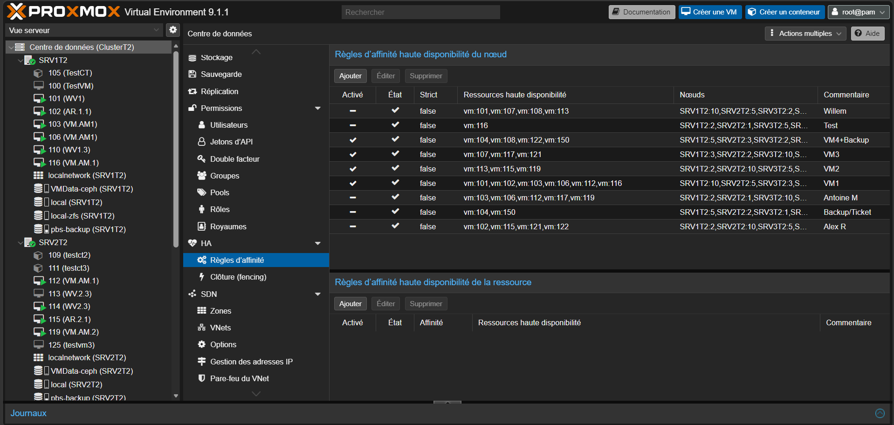Select rule row with comment Willem

click(x=609, y=111)
